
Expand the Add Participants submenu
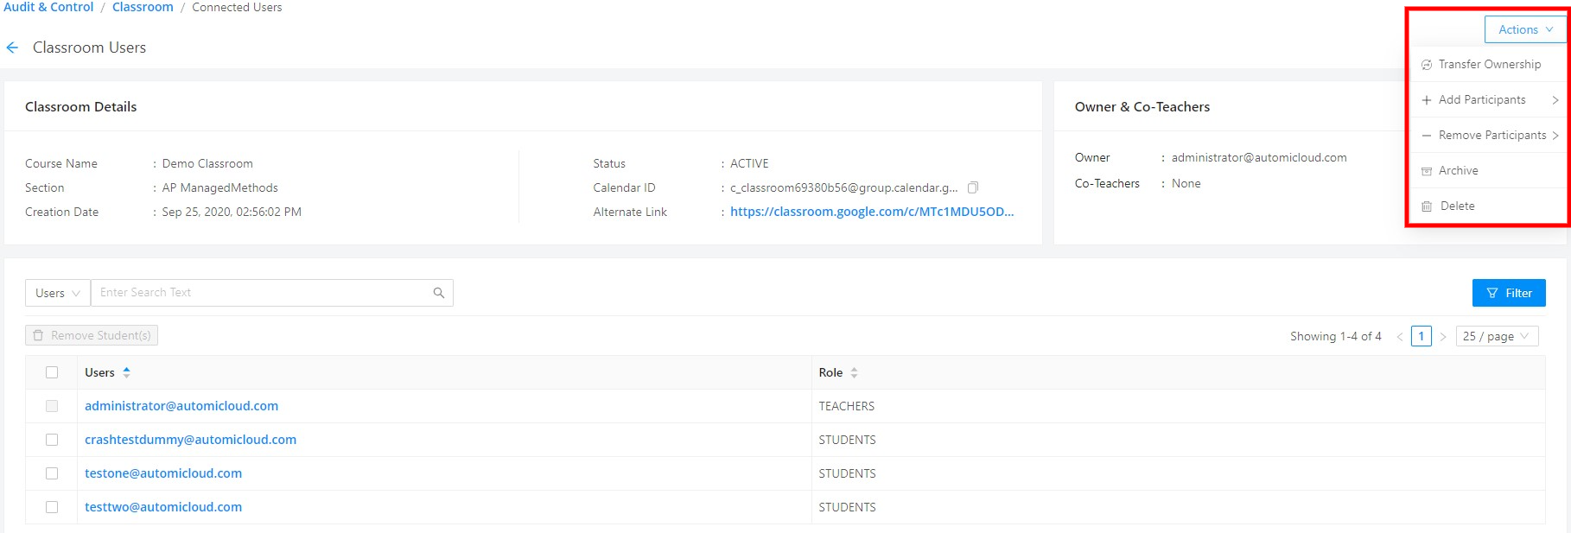tap(1490, 100)
